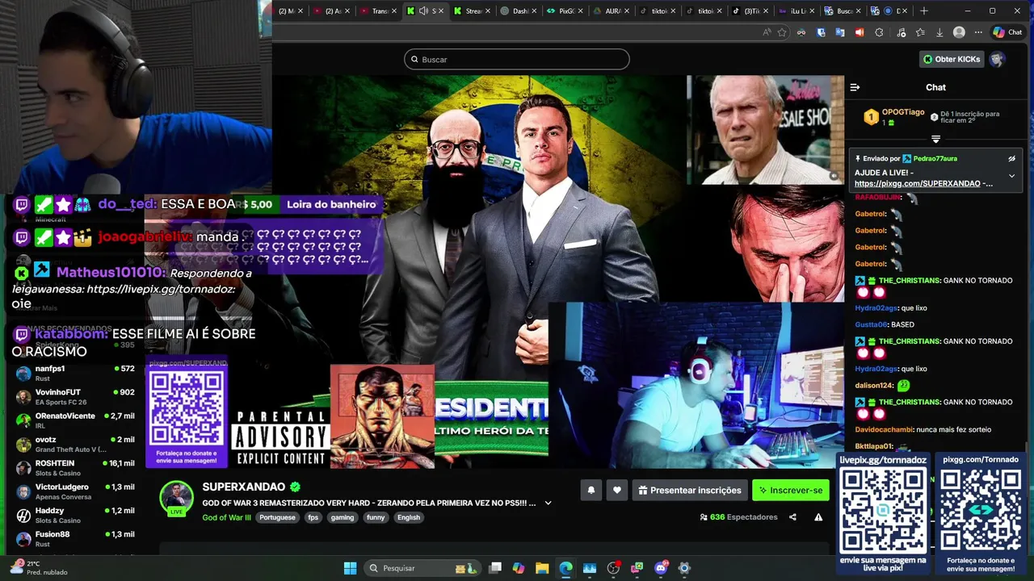Screen dimensions: 1034x581
Task: Switch to the Busca browser tab
Action: (842, 10)
